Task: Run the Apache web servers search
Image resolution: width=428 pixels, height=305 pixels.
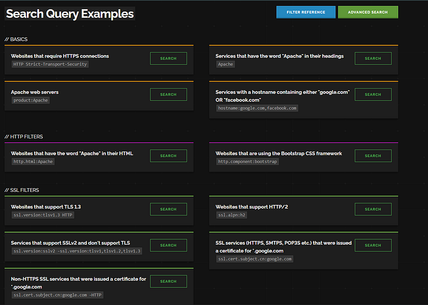Action: point(168,95)
